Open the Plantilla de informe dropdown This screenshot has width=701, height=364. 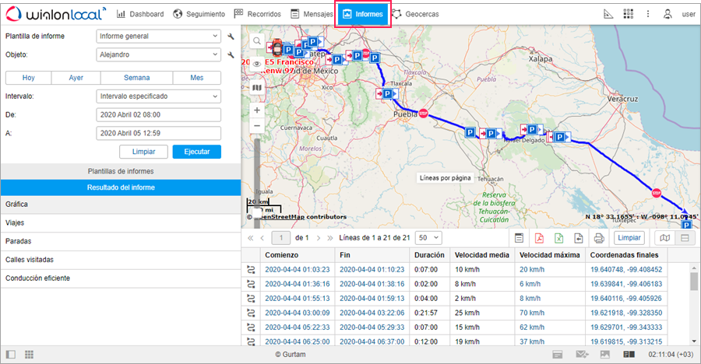coord(160,36)
